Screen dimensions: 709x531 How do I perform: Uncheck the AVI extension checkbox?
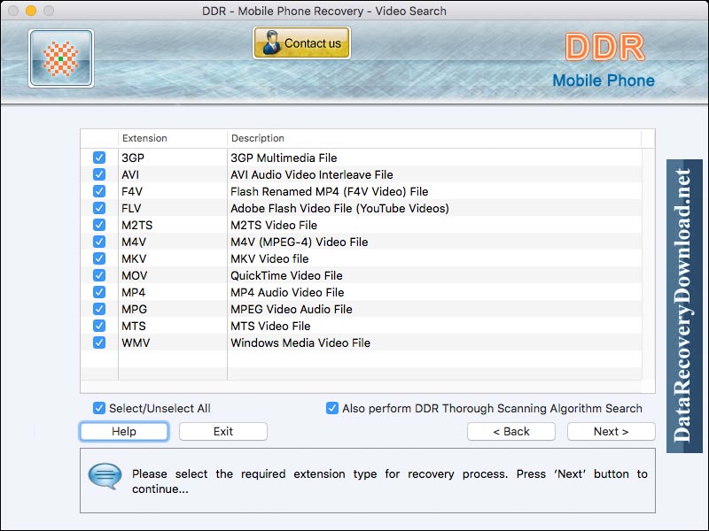[98, 174]
